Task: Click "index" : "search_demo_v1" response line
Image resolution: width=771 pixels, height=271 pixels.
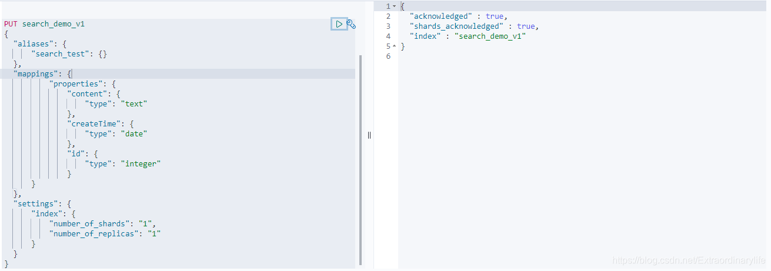Action: tap(468, 36)
